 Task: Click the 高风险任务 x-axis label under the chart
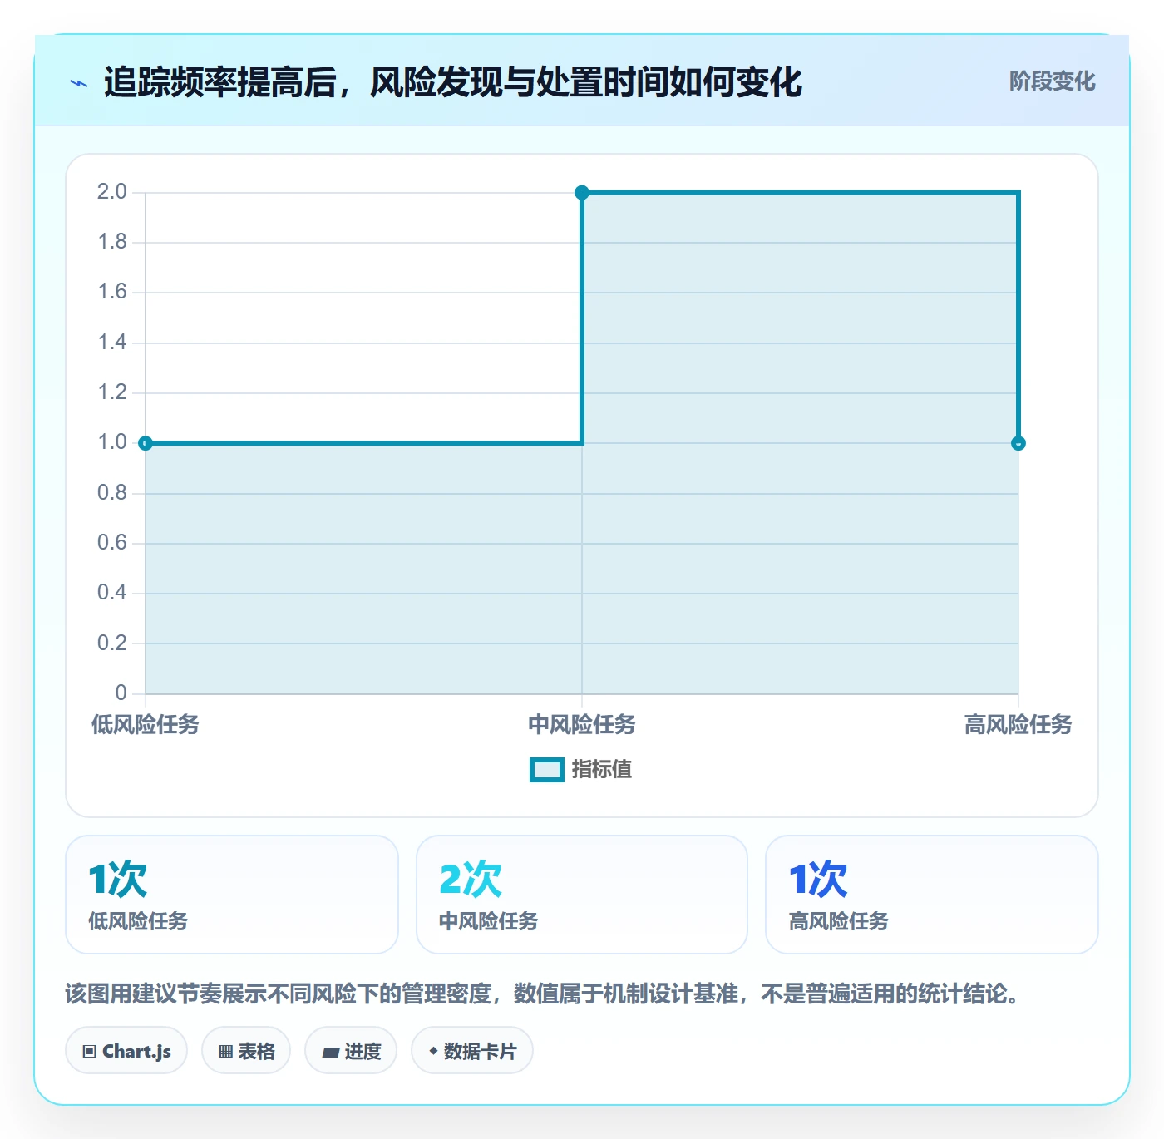pyautogui.click(x=1018, y=725)
